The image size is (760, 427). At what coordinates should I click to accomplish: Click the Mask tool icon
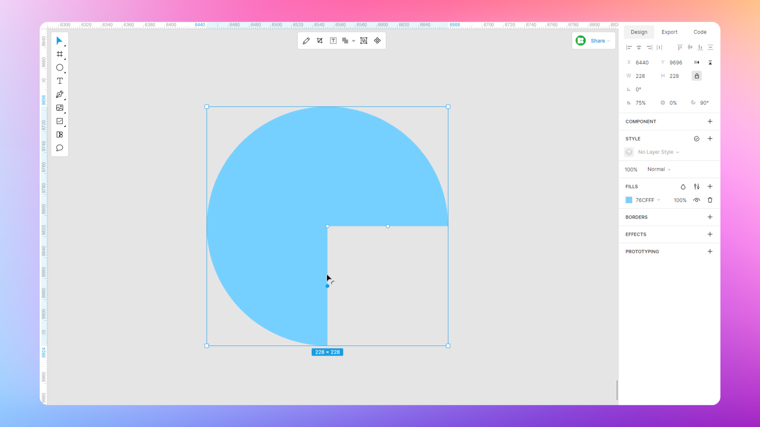[364, 41]
